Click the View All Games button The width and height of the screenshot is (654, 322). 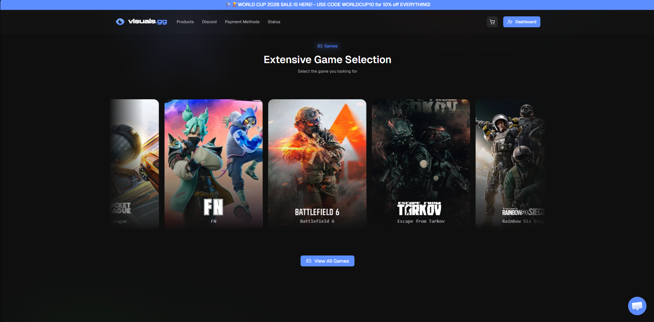[x=328, y=261]
